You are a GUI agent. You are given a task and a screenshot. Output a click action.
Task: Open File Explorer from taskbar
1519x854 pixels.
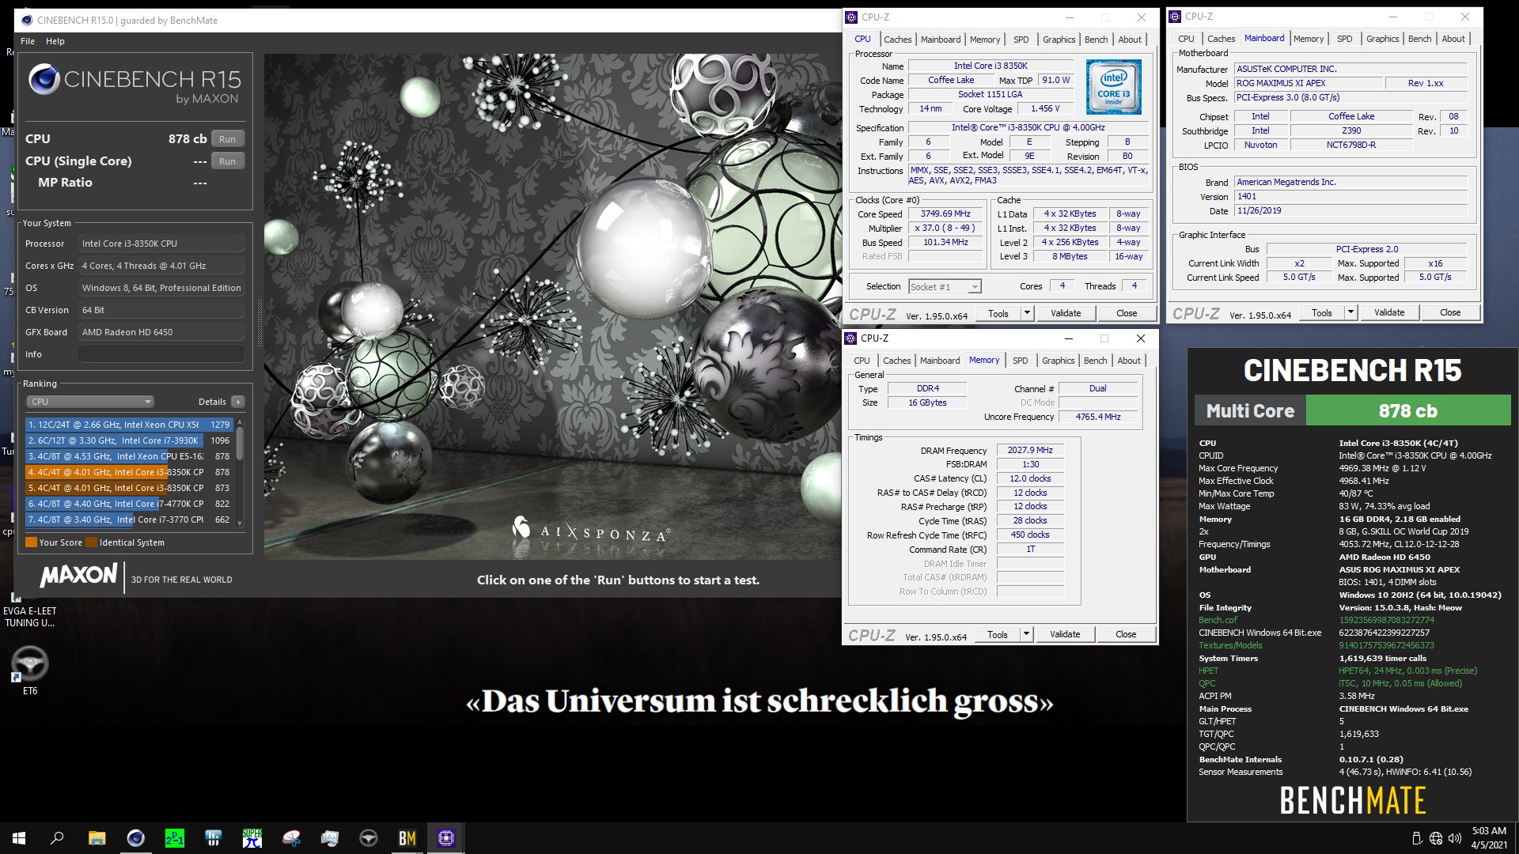pyautogui.click(x=97, y=838)
